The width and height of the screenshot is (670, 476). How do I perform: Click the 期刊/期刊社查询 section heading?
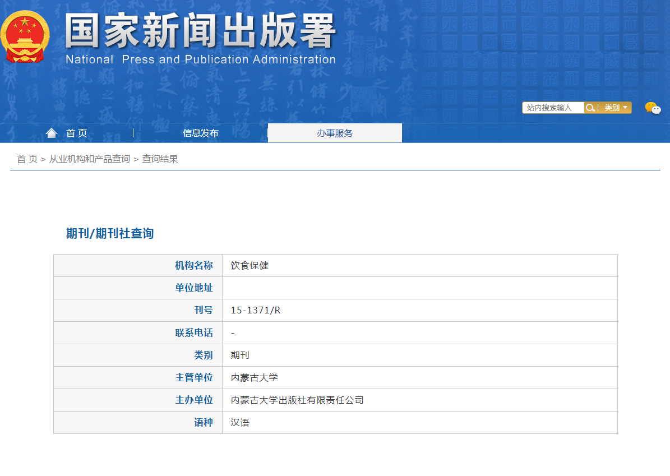click(110, 233)
